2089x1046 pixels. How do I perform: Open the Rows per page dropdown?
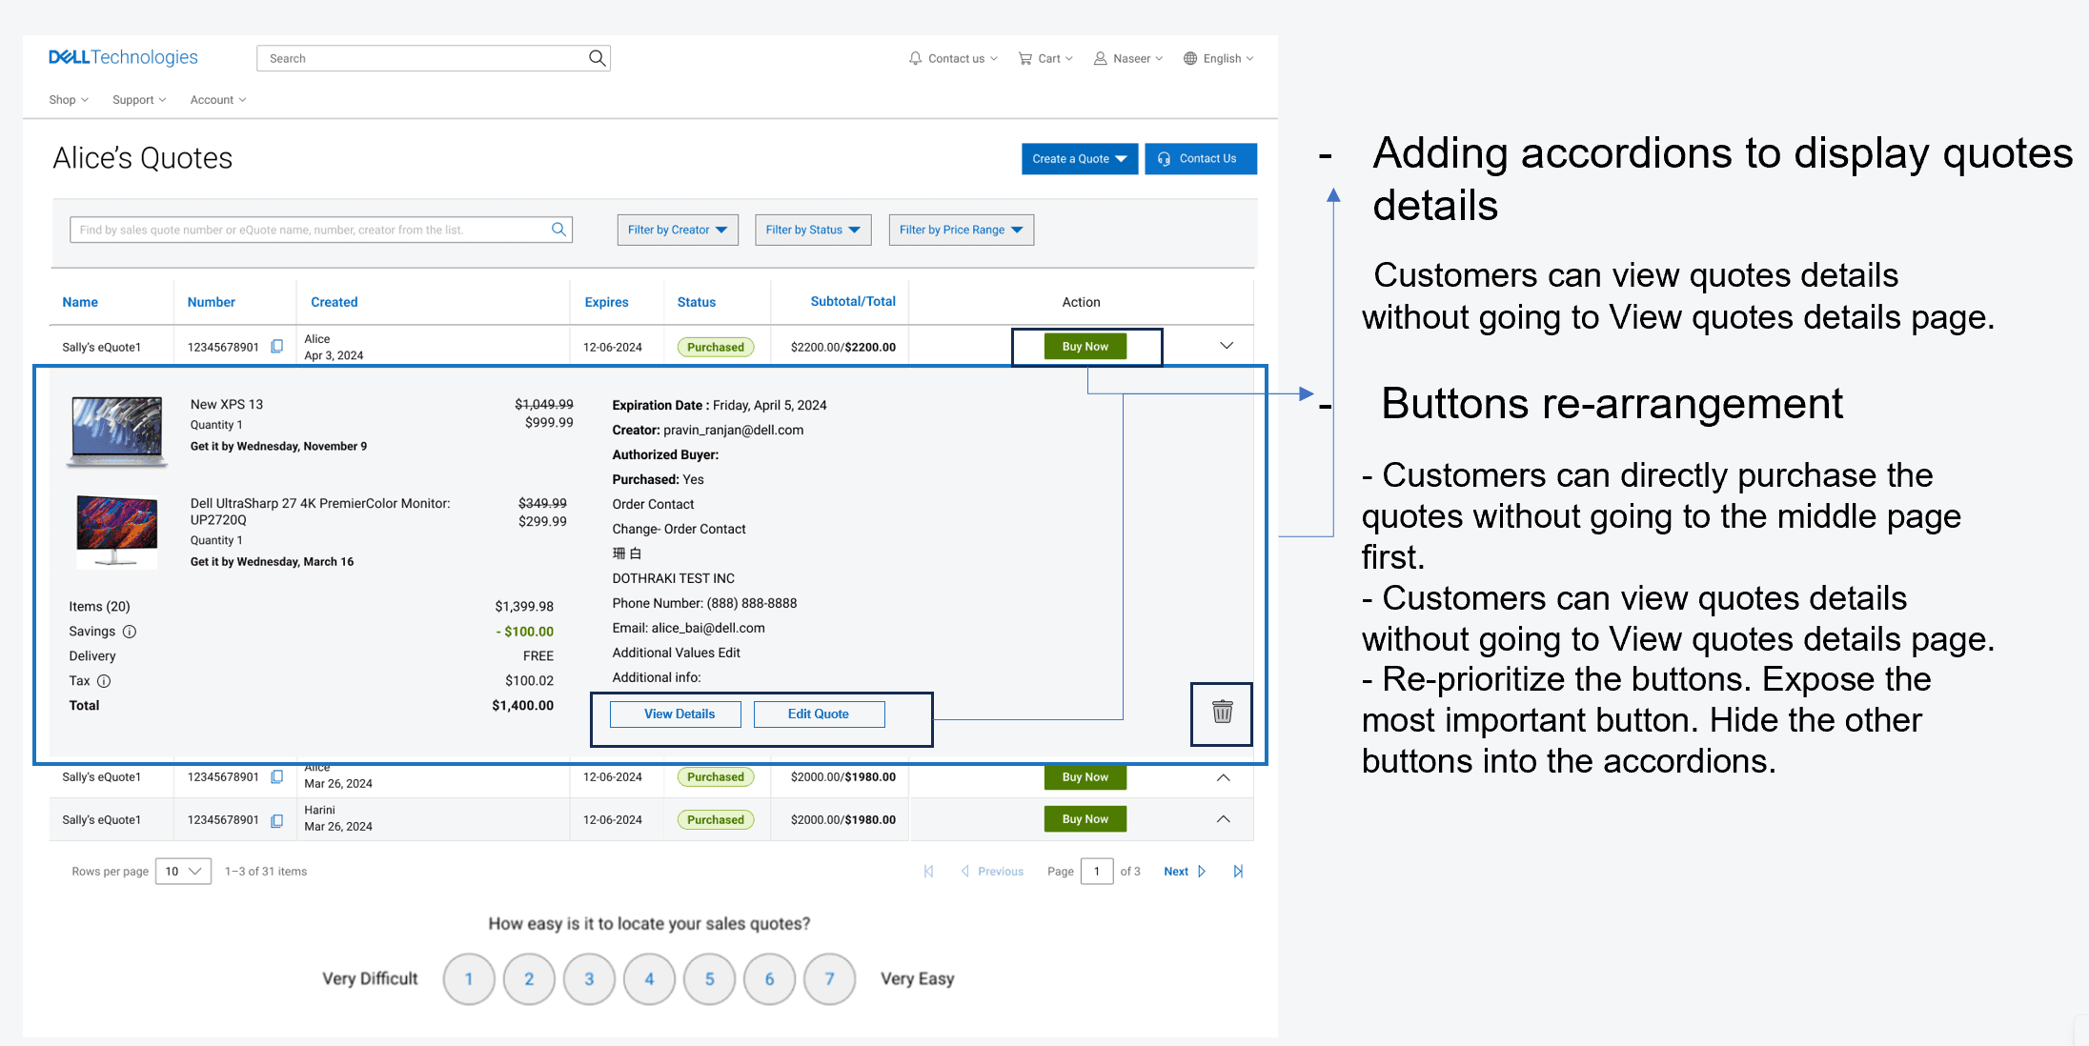[x=183, y=872]
